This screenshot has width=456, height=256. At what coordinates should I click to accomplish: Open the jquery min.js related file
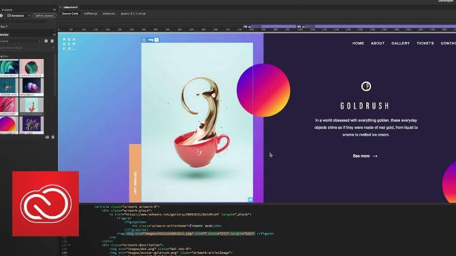coord(133,14)
